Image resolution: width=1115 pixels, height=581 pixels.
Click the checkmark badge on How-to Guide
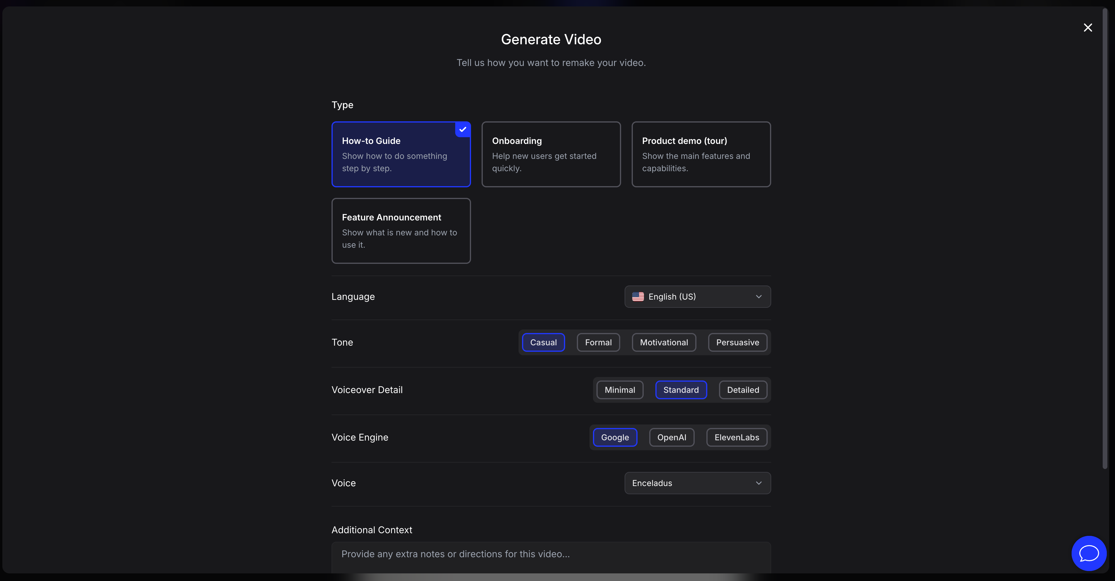pos(463,130)
